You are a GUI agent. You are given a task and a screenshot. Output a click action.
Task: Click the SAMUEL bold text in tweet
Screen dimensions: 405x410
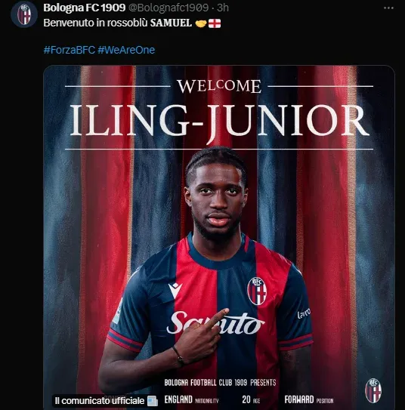pos(171,23)
